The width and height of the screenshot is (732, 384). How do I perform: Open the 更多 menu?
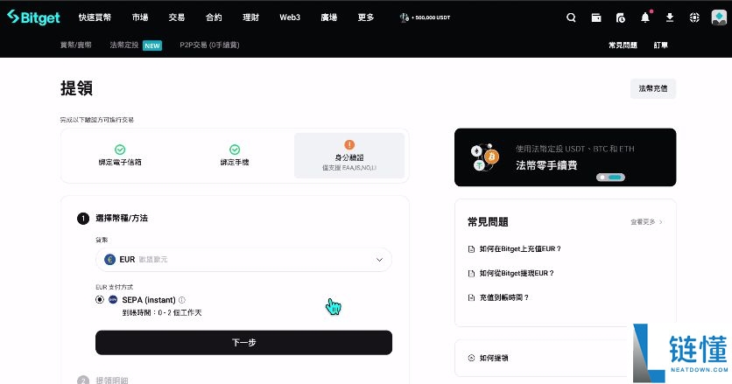366,17
